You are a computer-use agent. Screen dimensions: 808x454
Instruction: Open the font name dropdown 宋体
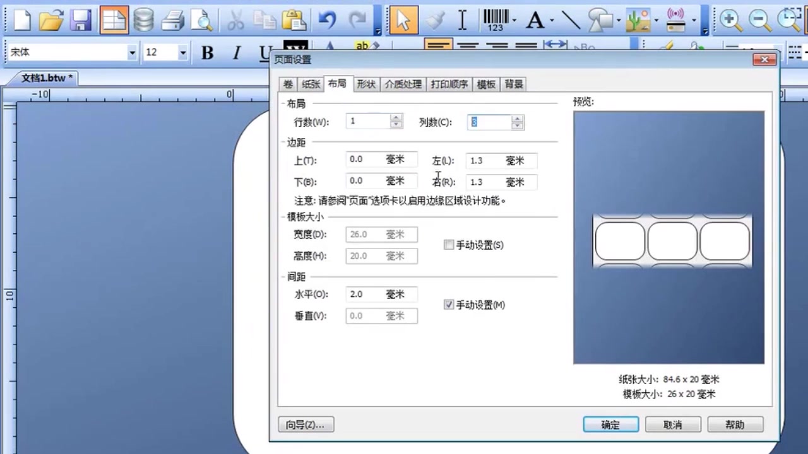pyautogui.click(x=132, y=52)
